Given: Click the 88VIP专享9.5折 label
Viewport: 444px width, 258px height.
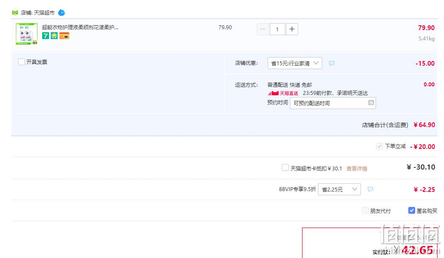Looking at the screenshot, I should (297, 189).
